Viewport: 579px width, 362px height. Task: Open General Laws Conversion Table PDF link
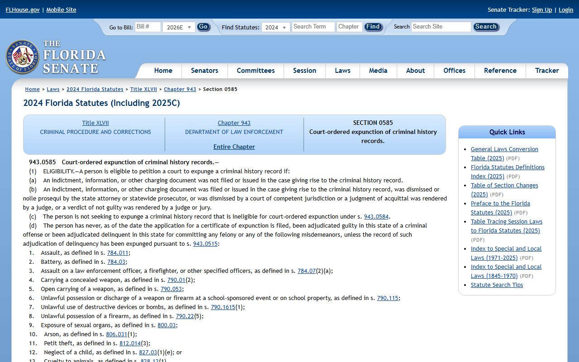pos(504,153)
